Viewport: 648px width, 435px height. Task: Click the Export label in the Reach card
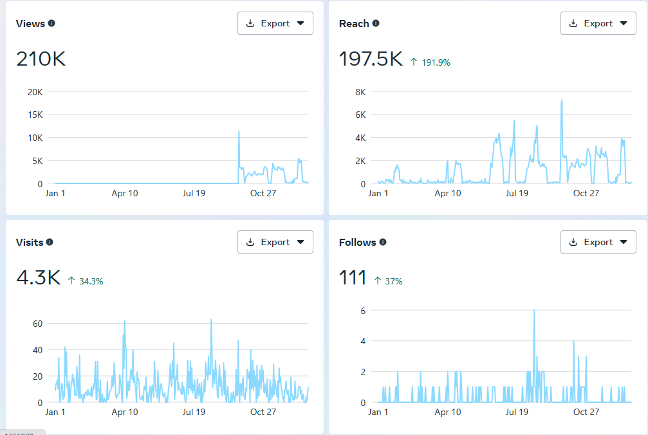pos(598,24)
